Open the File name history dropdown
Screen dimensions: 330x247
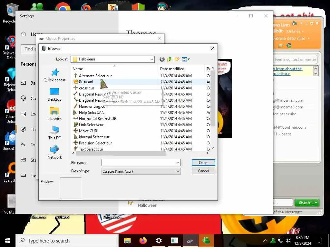[x=178, y=162]
